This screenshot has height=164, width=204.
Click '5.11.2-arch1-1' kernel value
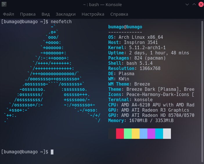147,47
